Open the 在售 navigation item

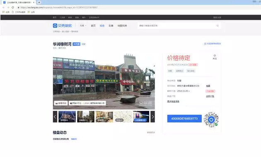[x=111, y=25]
